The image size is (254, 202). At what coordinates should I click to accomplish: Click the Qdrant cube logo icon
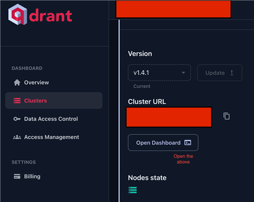coord(18,14)
